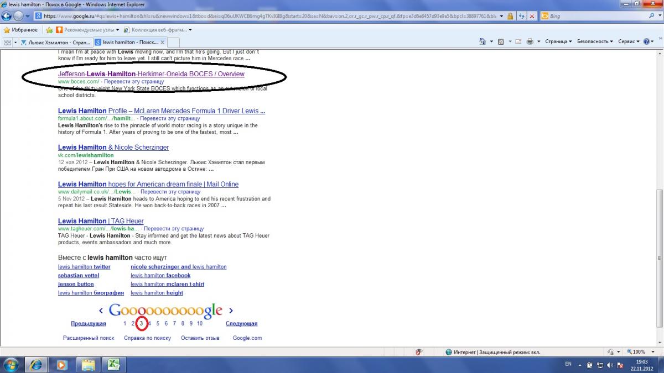Click the browser Back arrow button
The image size is (664, 373).
(x=7, y=16)
